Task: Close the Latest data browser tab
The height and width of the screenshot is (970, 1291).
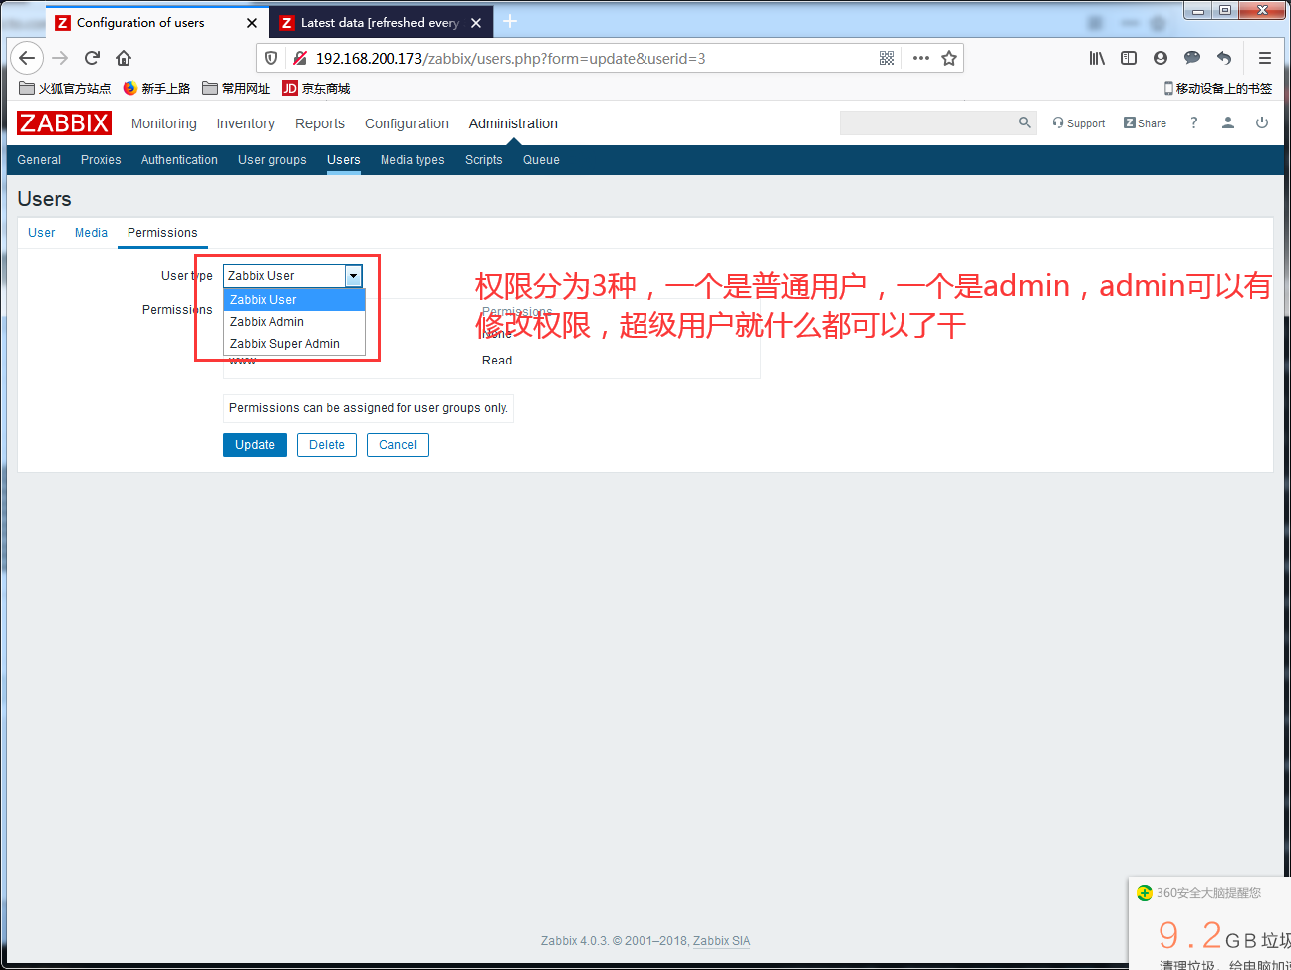Action: pos(476,23)
